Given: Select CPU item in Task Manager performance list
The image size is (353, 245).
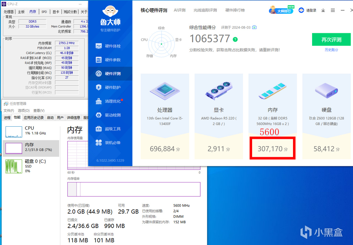Looking at the screenshot, I should point(31,132).
